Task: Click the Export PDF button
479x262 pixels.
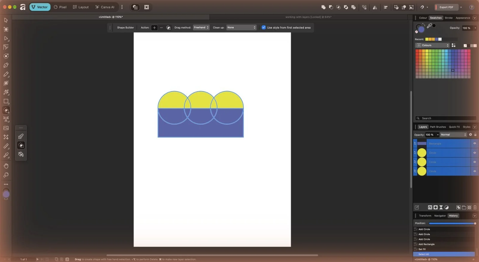Action: tap(446, 7)
